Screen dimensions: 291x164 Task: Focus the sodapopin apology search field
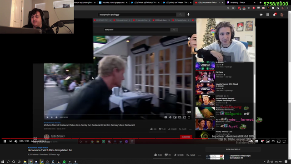(x=137, y=15)
